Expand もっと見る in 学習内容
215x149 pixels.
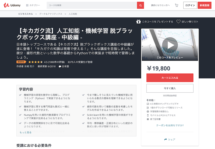point(26,132)
